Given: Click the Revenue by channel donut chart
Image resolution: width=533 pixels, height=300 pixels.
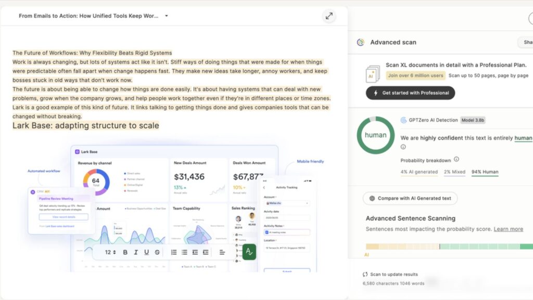Looking at the screenshot, I should [96, 182].
